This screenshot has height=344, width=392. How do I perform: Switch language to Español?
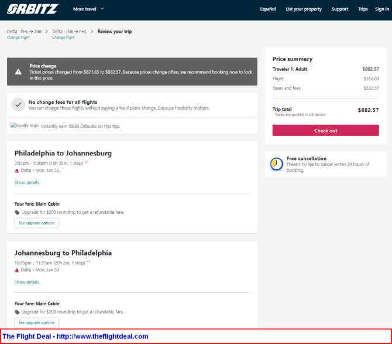(268, 9)
